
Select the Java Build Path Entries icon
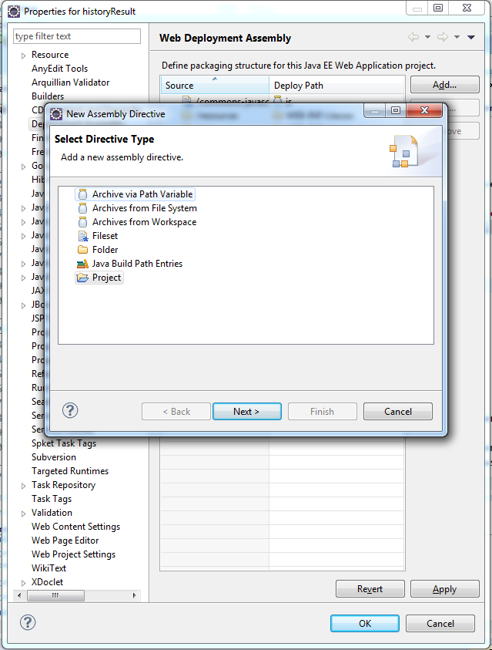point(83,264)
